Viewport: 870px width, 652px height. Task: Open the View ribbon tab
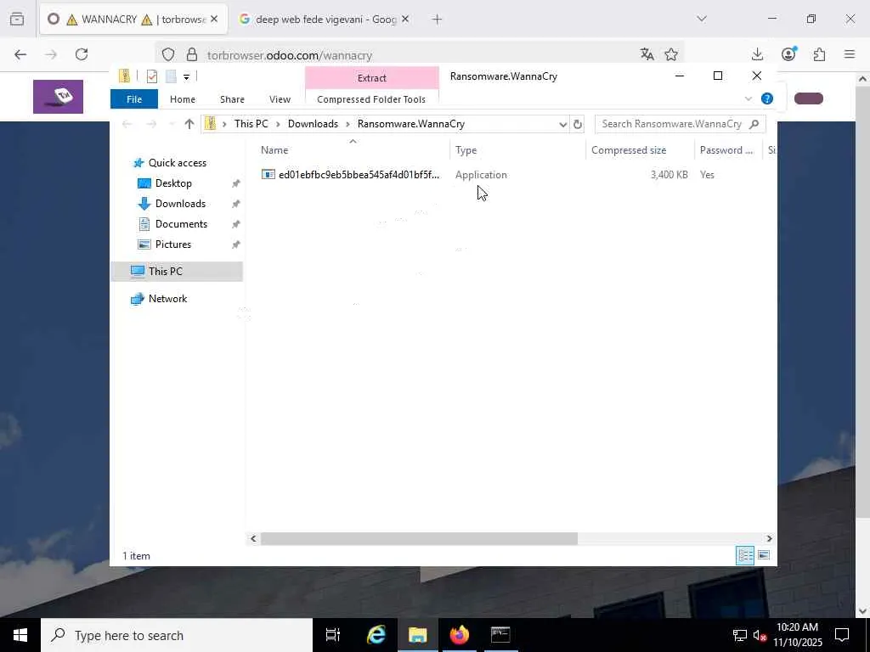point(280,99)
